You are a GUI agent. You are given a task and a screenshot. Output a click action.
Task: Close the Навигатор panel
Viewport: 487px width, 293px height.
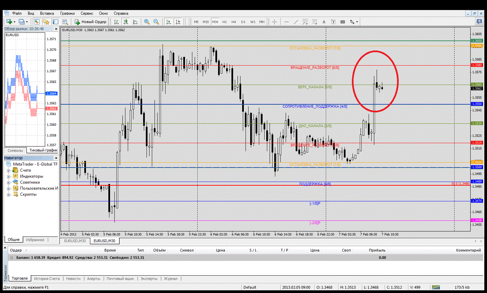56,158
